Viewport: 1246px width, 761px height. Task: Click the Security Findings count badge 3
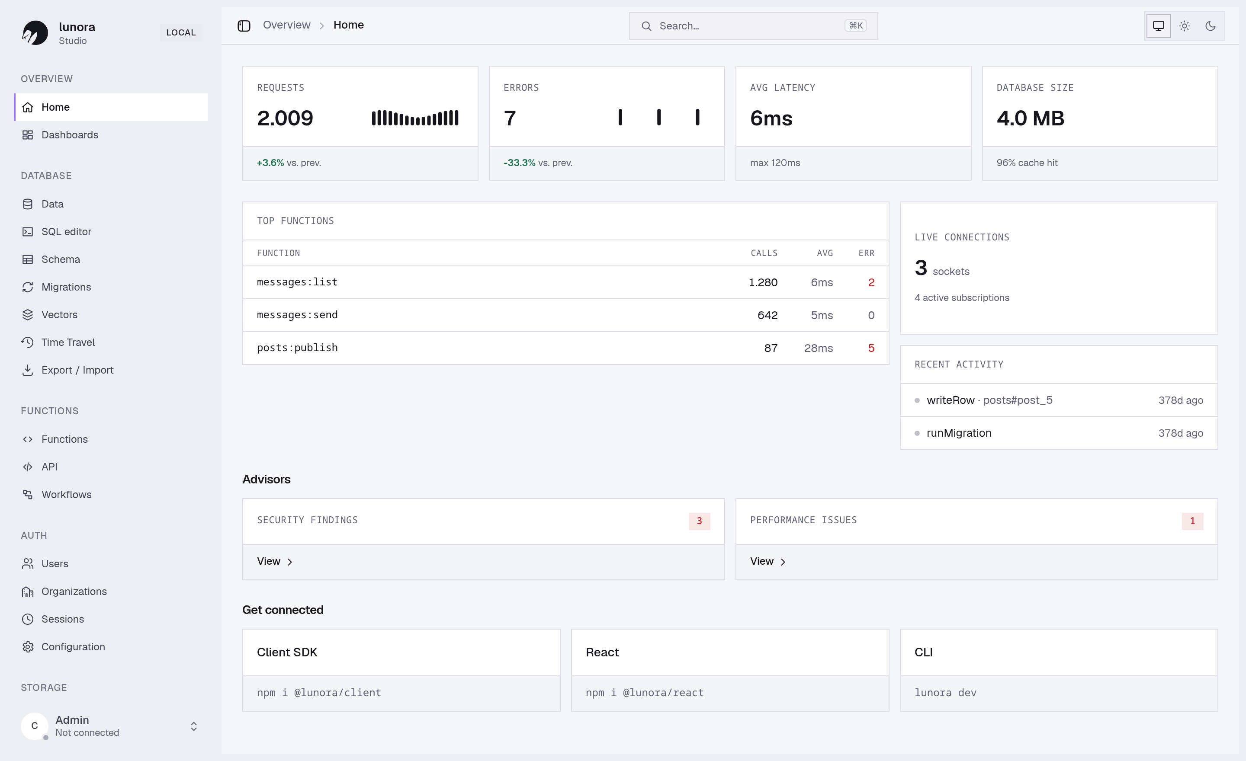tap(699, 521)
